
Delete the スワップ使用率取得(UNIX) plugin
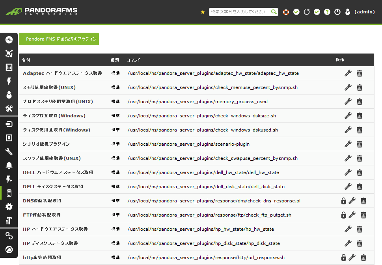pyautogui.click(x=360, y=158)
